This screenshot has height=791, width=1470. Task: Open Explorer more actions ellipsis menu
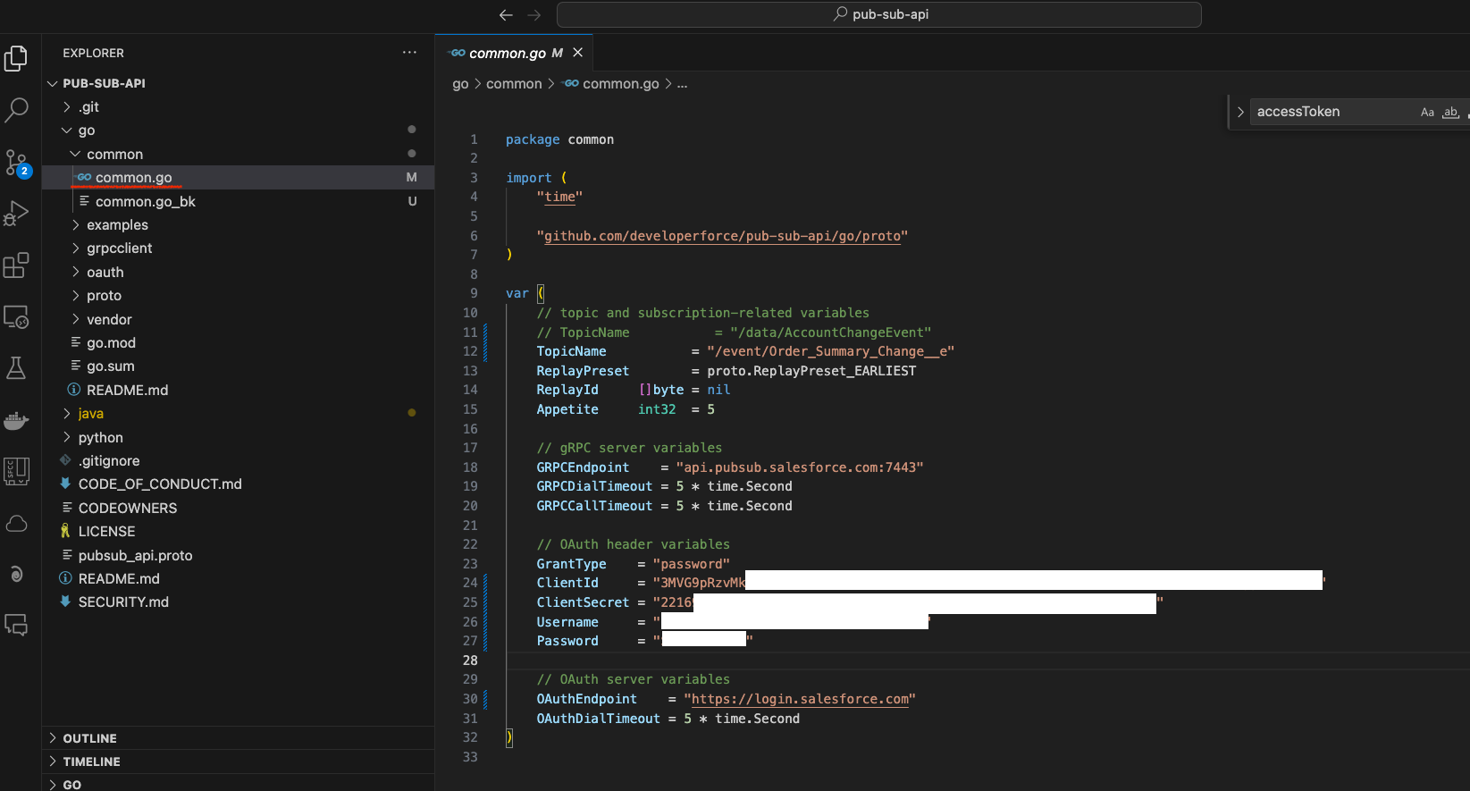coord(409,53)
